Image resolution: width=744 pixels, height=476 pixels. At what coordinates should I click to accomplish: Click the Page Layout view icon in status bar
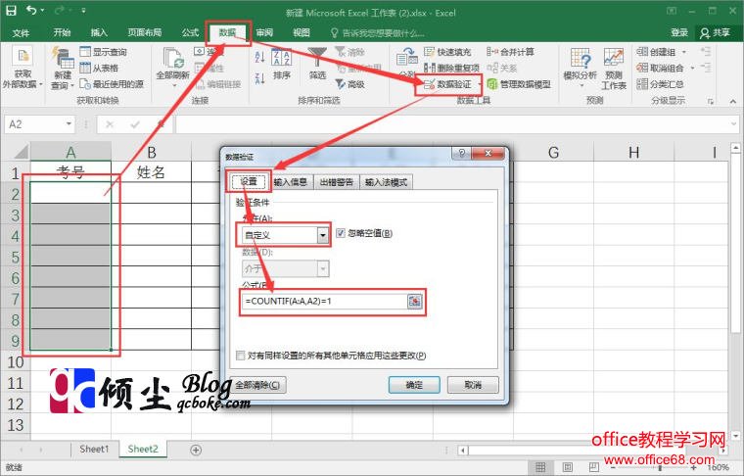click(567, 467)
